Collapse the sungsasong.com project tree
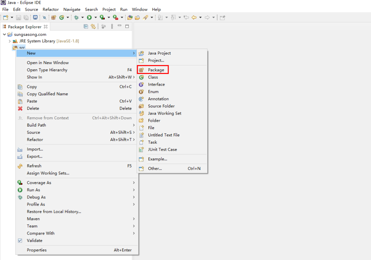Viewport: 371px width, 260px height. click(4, 34)
